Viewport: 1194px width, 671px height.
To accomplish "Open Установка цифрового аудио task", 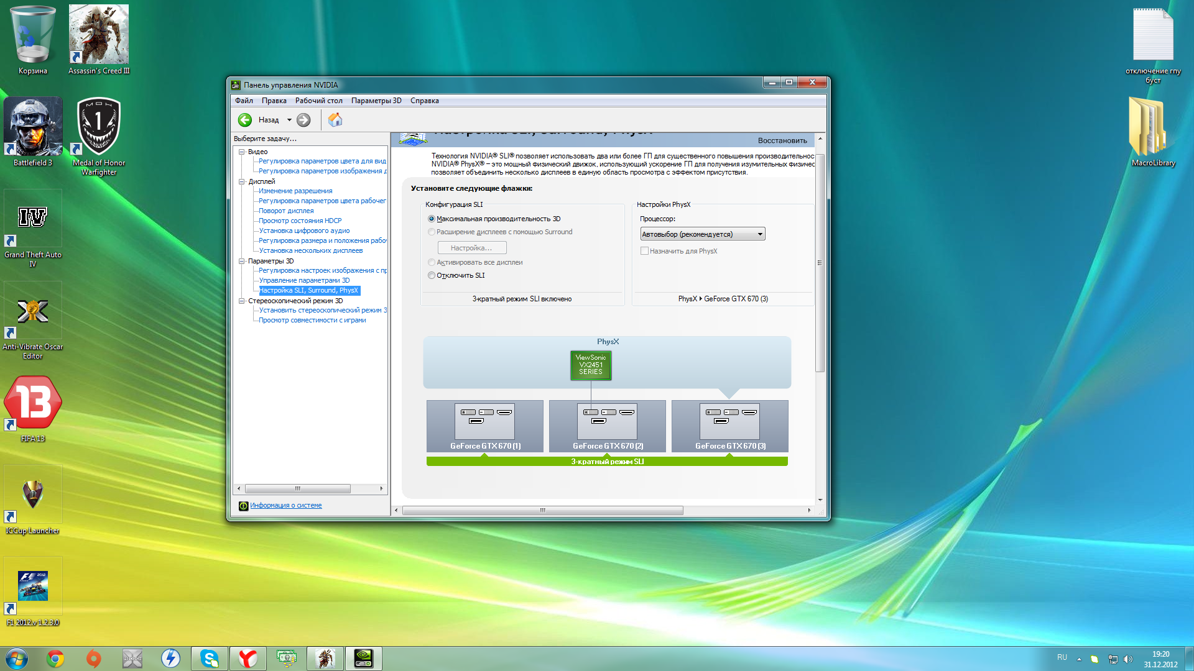I will [304, 231].
